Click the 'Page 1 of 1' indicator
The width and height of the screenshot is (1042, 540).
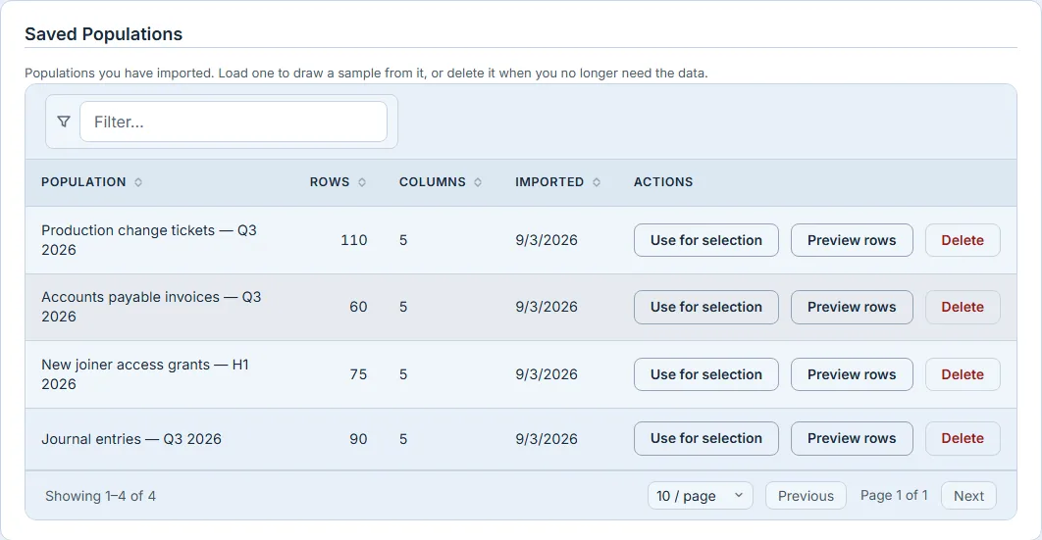pyautogui.click(x=894, y=496)
